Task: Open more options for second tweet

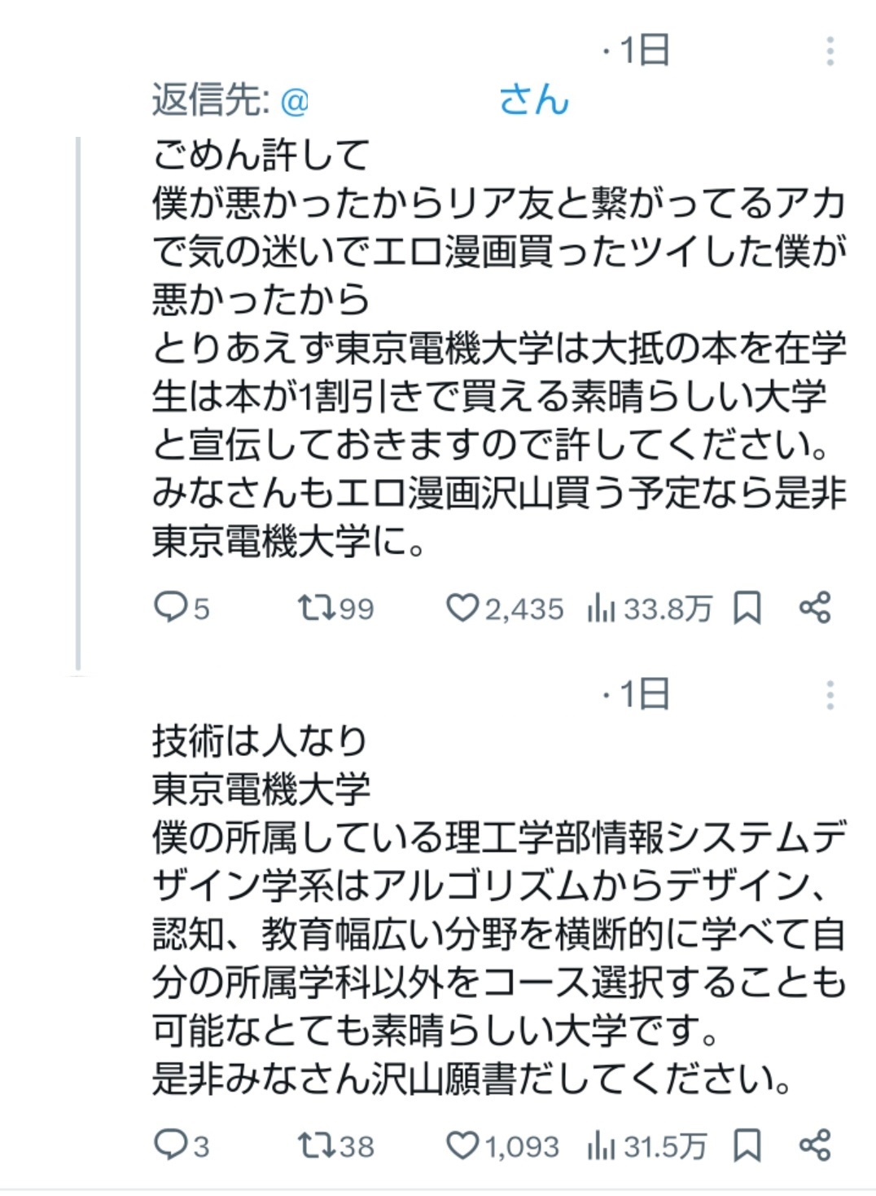Action: point(829,695)
